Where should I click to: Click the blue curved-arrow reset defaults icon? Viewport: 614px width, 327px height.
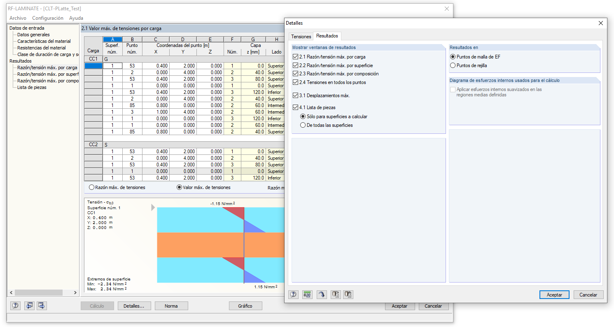322,294
